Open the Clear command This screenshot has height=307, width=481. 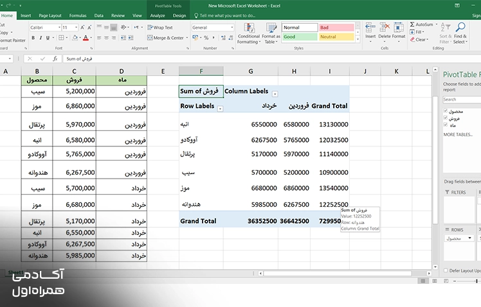point(419,40)
